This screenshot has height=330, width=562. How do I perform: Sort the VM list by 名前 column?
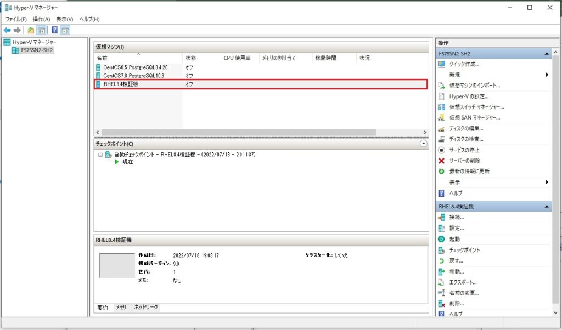pos(138,58)
